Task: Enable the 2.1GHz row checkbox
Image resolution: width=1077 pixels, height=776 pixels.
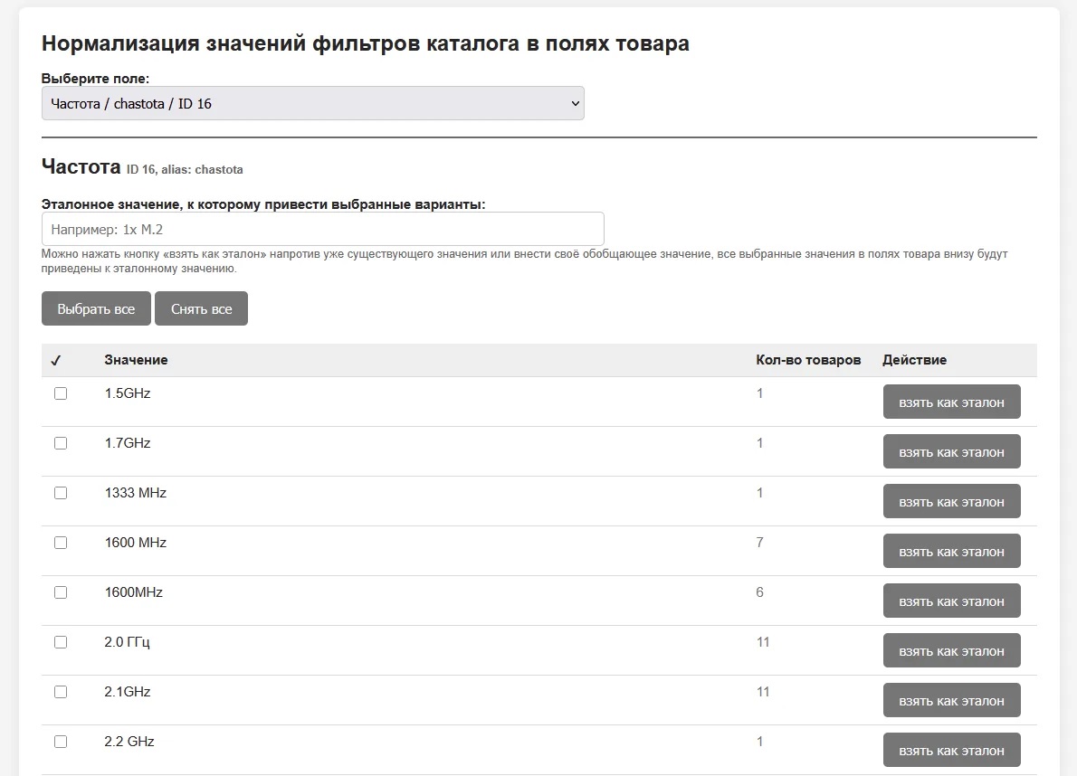Action: click(61, 692)
